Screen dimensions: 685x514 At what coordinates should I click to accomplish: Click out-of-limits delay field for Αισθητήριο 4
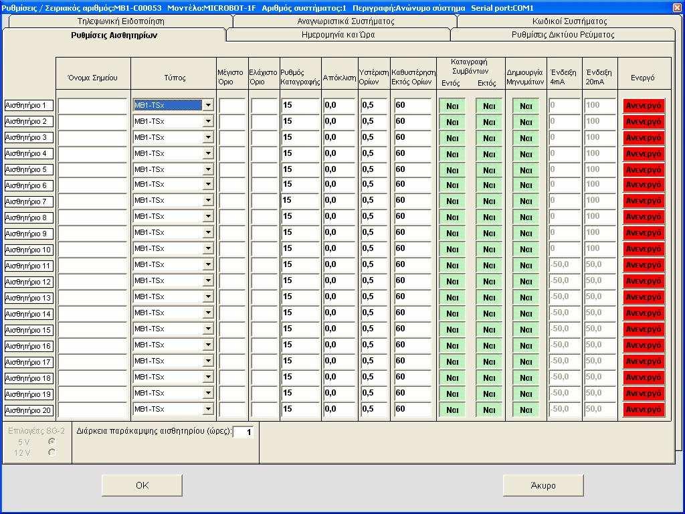(x=413, y=153)
